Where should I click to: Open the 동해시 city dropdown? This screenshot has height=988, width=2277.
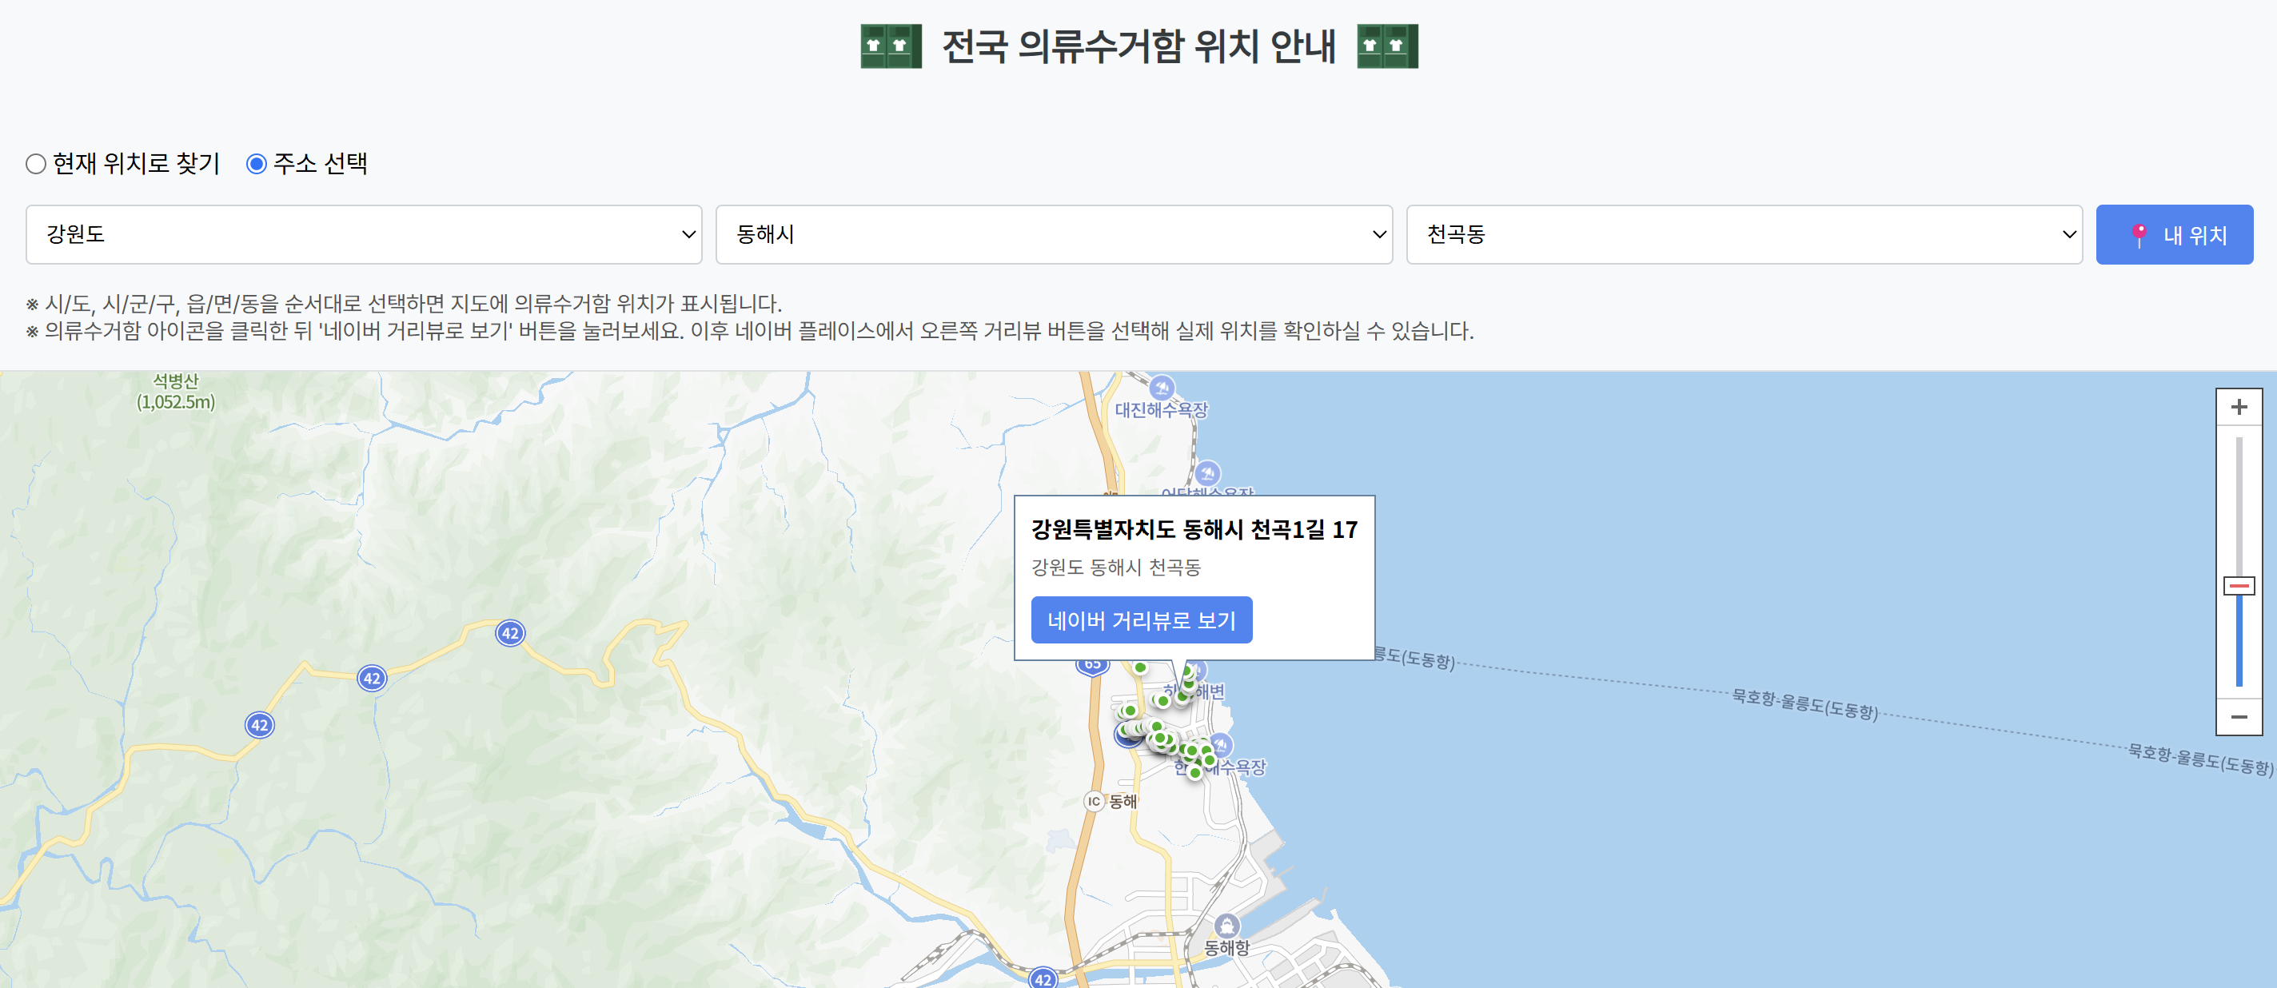click(1054, 234)
